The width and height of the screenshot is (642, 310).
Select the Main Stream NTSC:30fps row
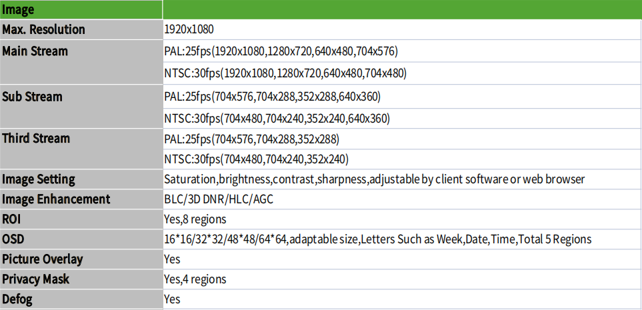pos(402,74)
